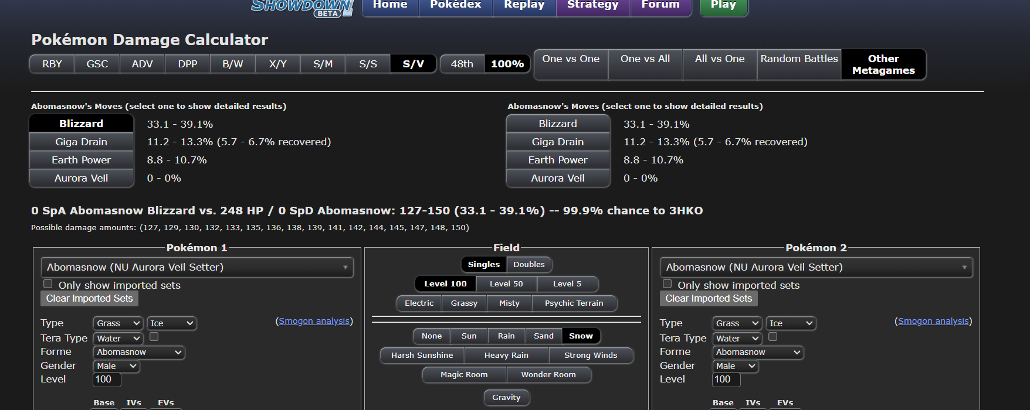
Task: Open the Home nav tab
Action: pyautogui.click(x=390, y=6)
